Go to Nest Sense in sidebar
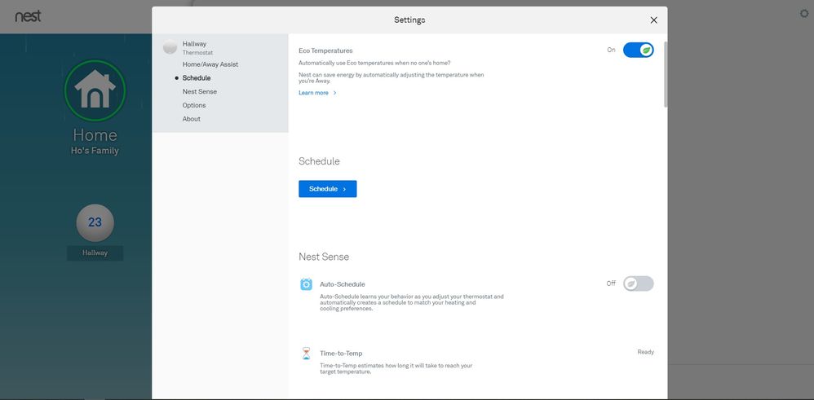814x400 pixels. (x=199, y=91)
